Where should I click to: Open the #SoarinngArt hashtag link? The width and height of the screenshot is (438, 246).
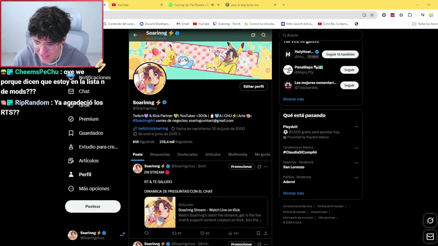[x=144, y=121]
